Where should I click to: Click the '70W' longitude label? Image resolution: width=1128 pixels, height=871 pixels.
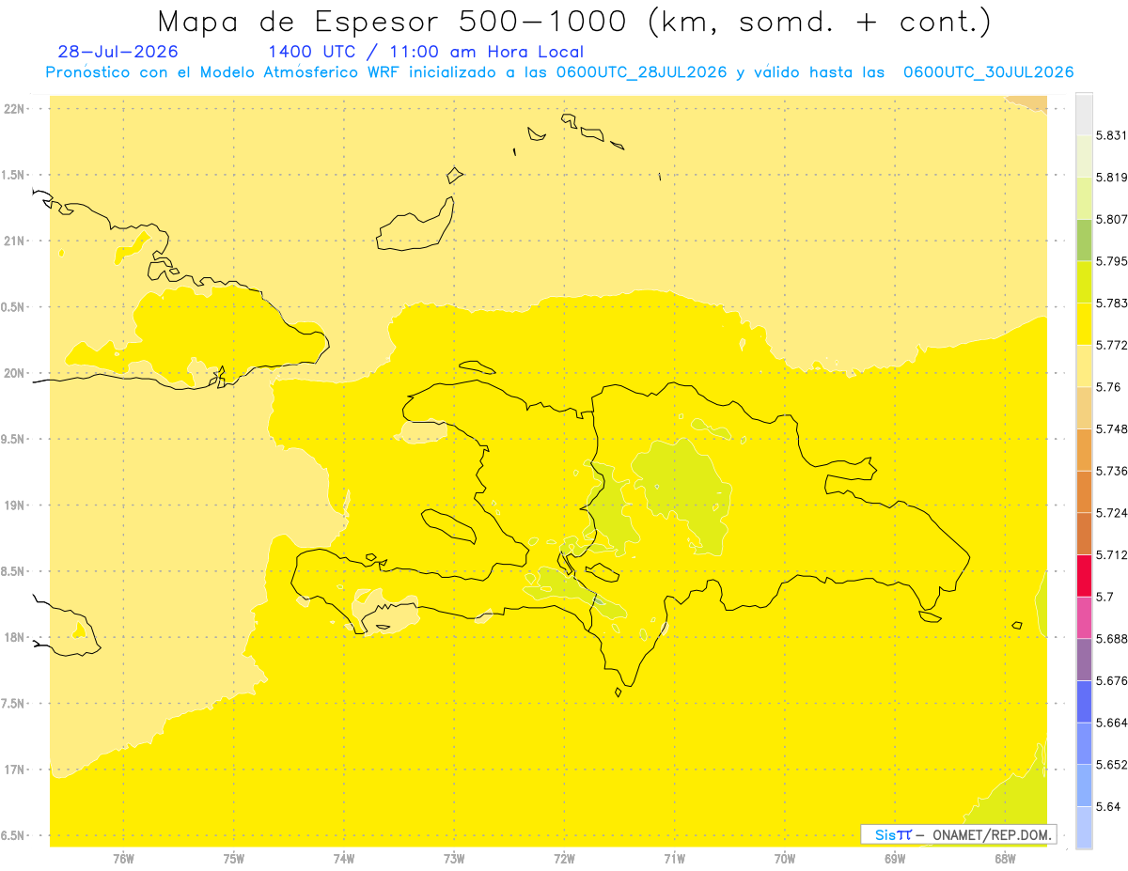784,858
